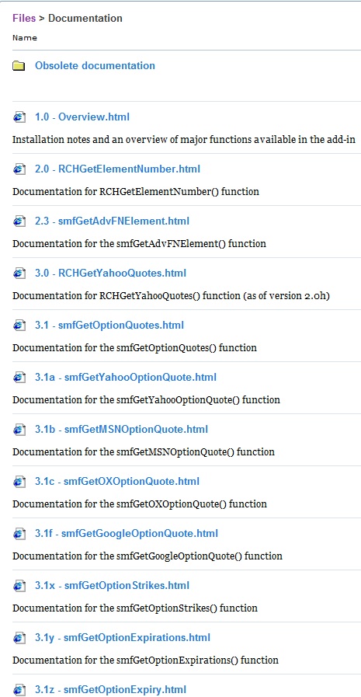
Task: Click the icon beside 3.1 - smfGetOptionQuotes.html
Action: pos(19,326)
